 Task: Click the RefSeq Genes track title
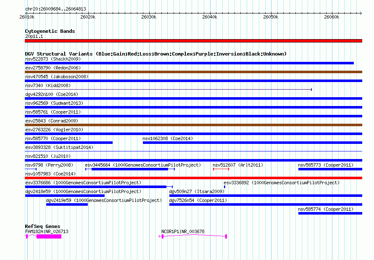click(x=43, y=226)
